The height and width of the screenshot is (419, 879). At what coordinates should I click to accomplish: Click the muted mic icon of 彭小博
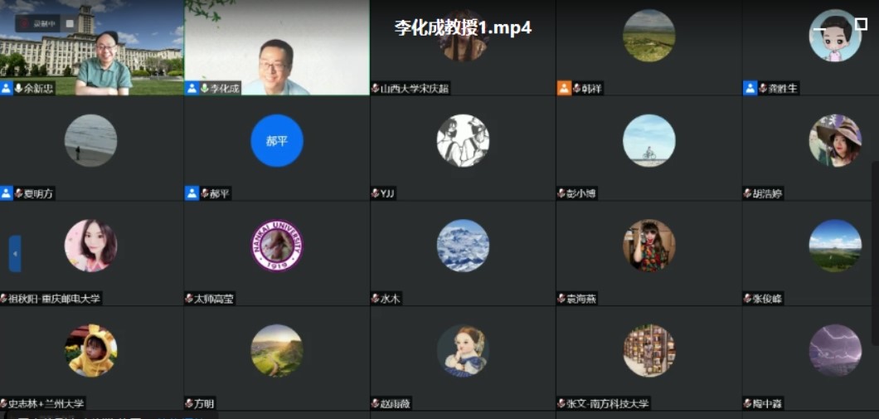tap(561, 193)
